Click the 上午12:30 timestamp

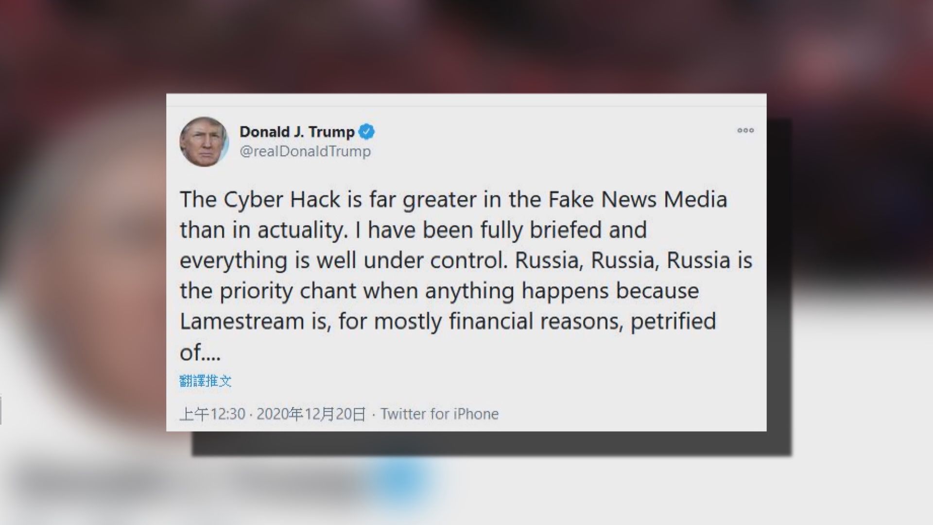click(x=212, y=414)
